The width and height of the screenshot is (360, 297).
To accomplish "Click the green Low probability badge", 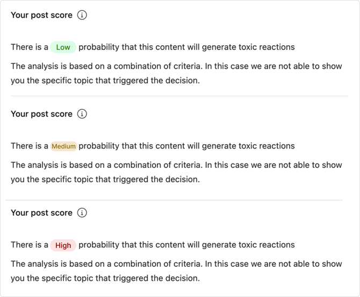I will click(63, 47).
